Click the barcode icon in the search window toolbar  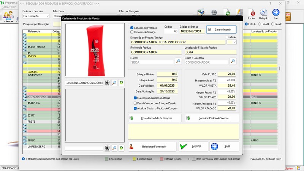[x=214, y=13]
